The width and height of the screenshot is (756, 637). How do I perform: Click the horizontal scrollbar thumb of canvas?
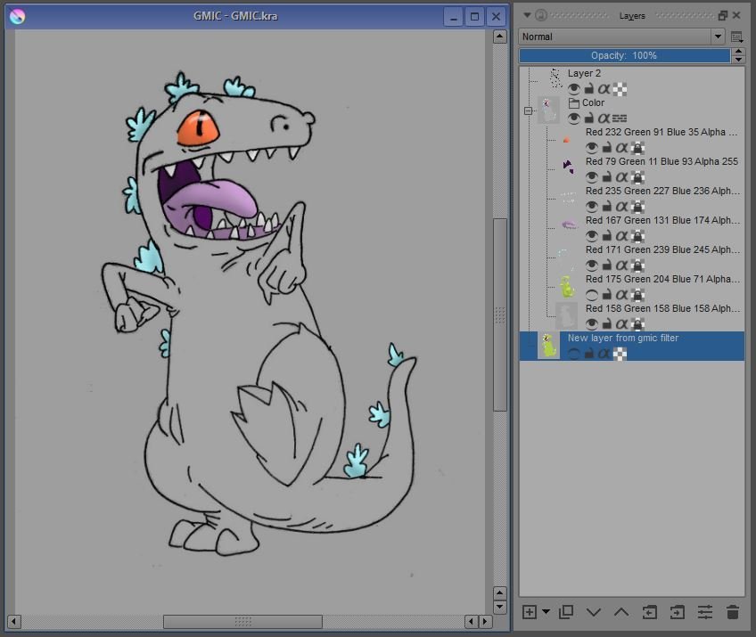click(242, 622)
